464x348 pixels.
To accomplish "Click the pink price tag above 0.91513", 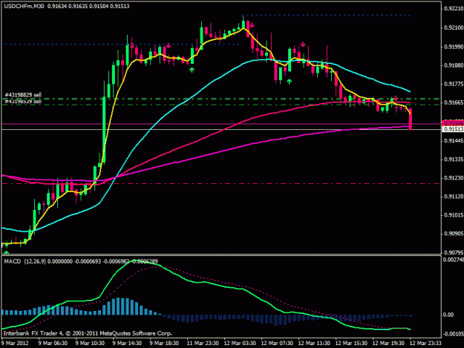I will [453, 123].
